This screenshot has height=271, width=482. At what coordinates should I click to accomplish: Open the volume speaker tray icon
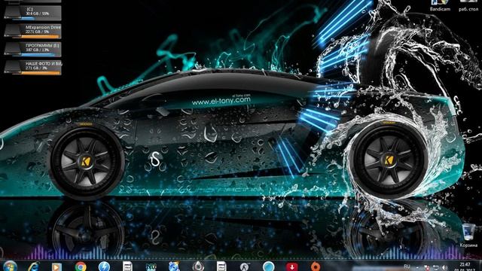444,268
